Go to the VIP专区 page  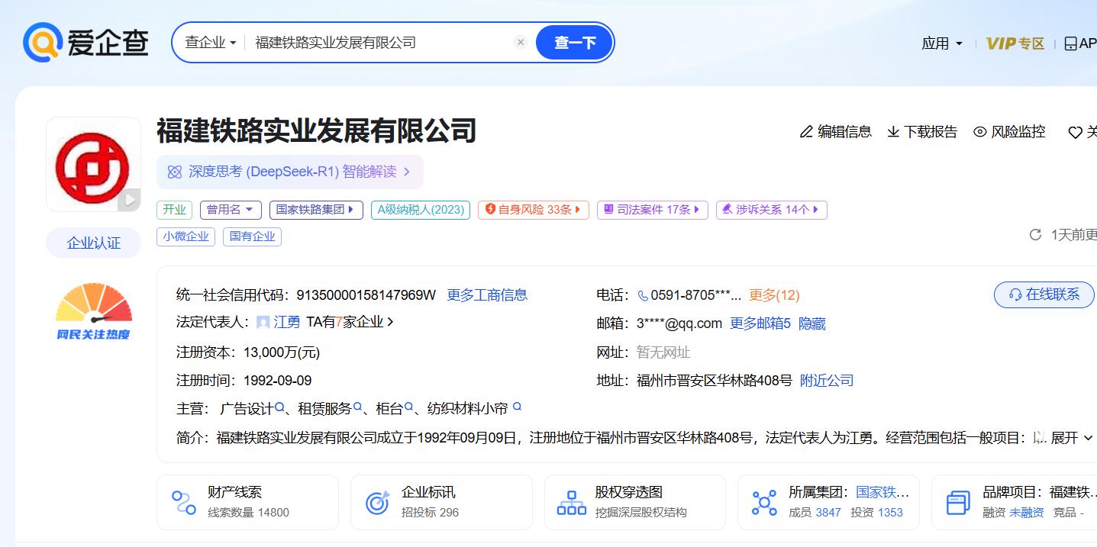pos(1015,43)
